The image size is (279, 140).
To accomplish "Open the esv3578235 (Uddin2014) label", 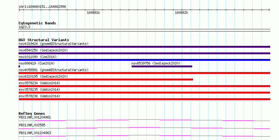I will [39, 89].
